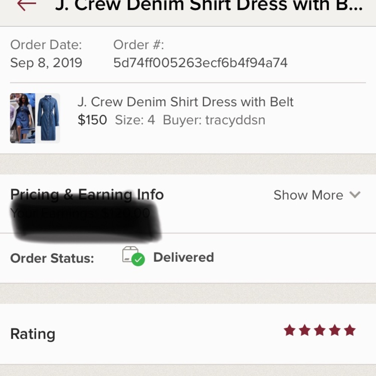
Task: Expand Pricing & Earning Info with Show More
Action: click(308, 195)
